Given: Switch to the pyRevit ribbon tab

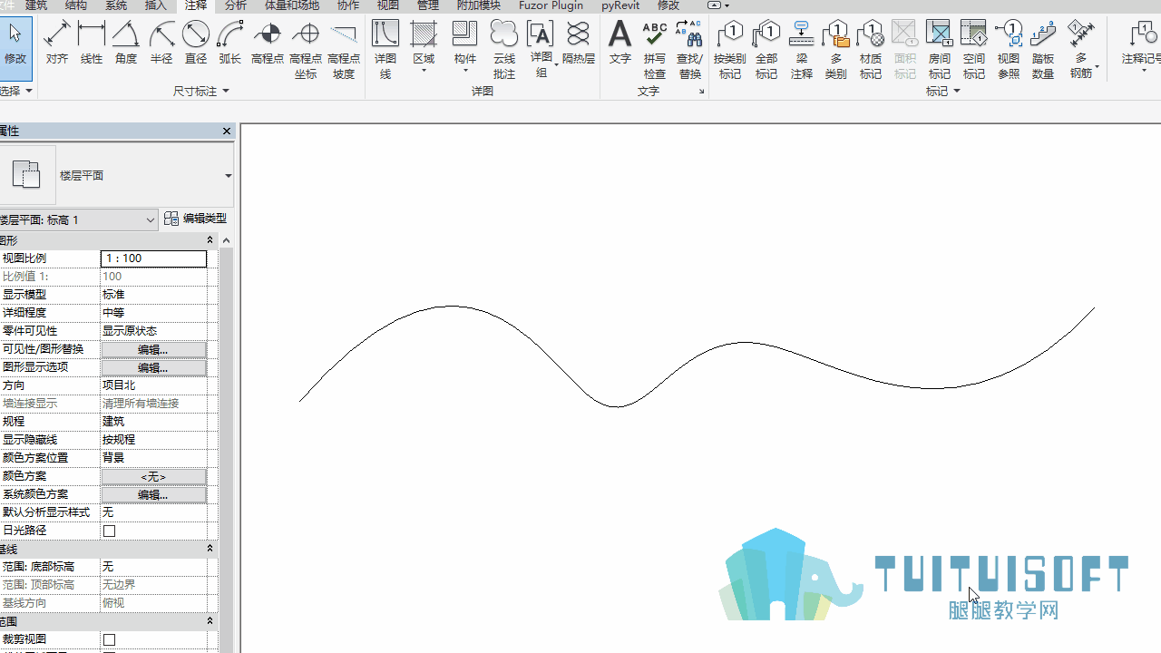Looking at the screenshot, I should pos(620,5).
